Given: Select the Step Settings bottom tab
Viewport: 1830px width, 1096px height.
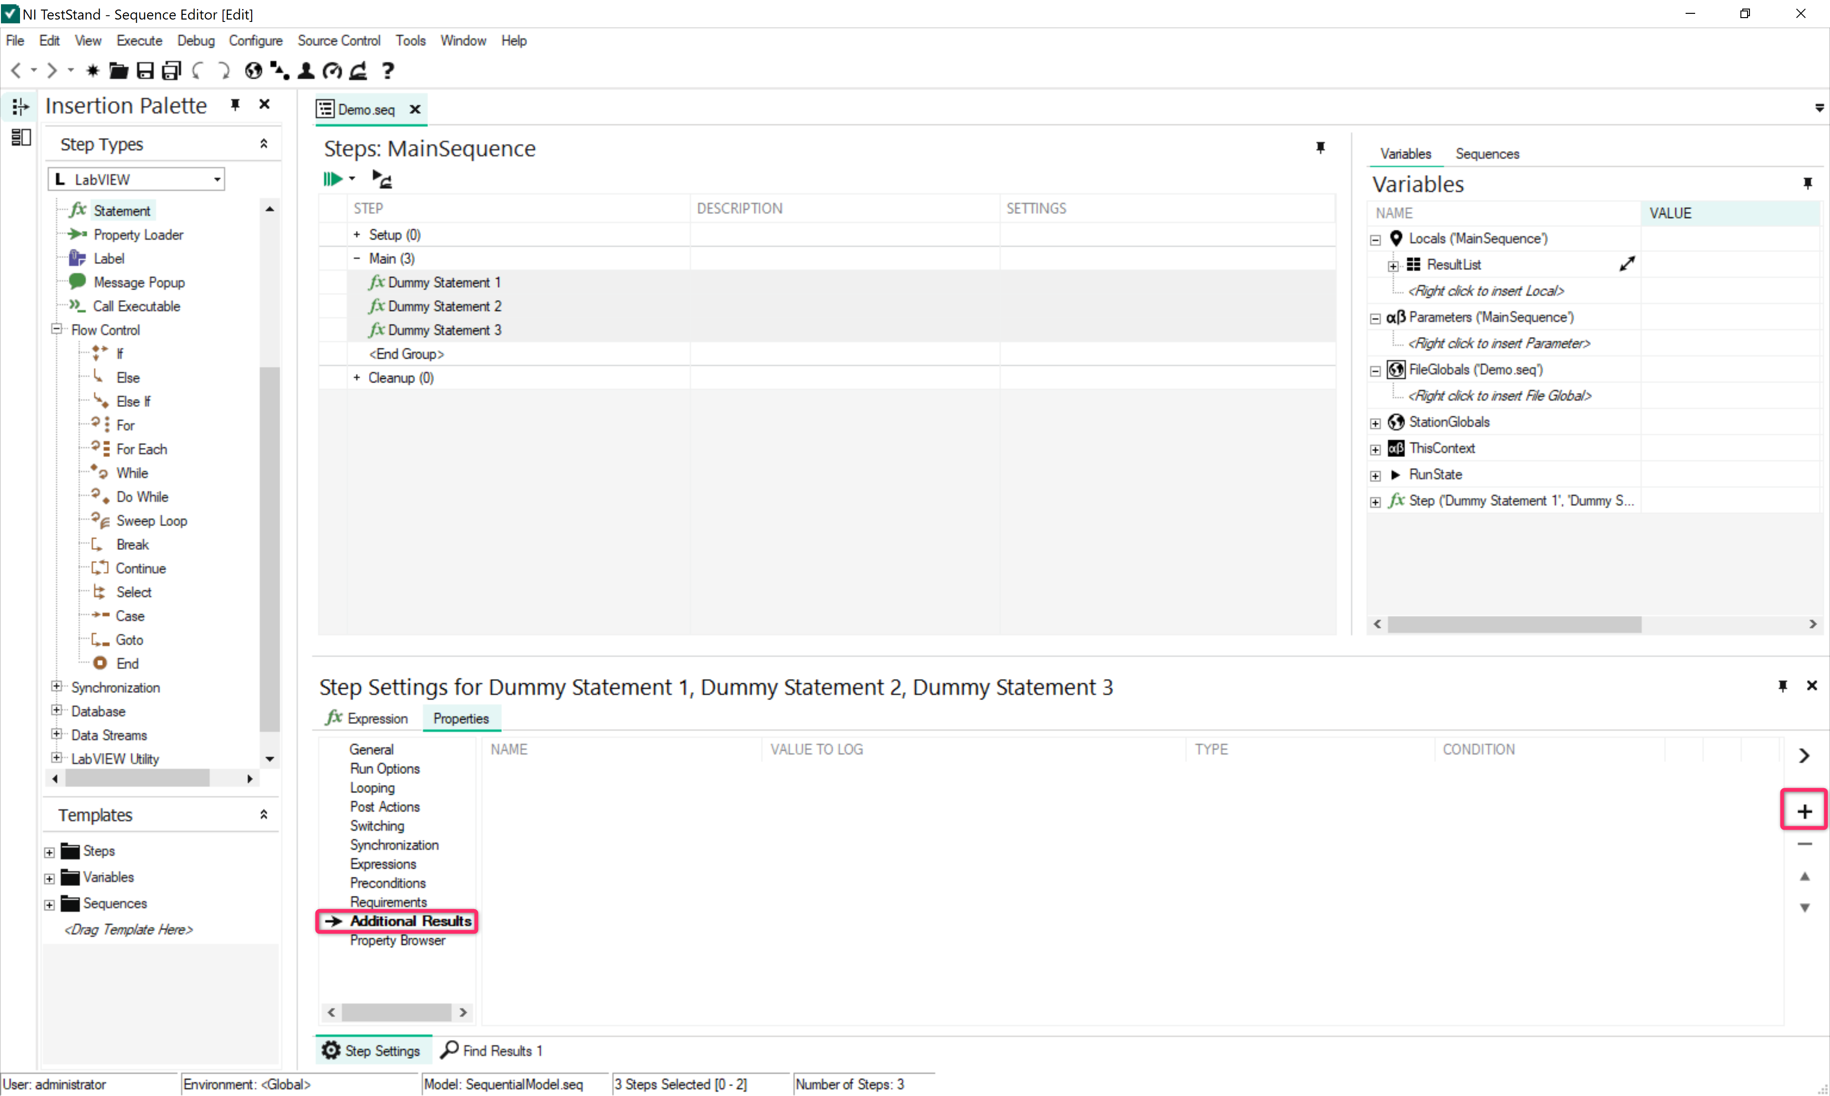Looking at the screenshot, I should pyautogui.click(x=374, y=1050).
